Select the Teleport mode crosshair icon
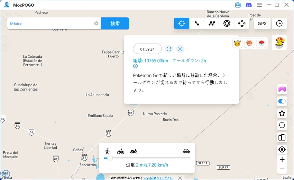294x180 pixels. click(x=182, y=23)
